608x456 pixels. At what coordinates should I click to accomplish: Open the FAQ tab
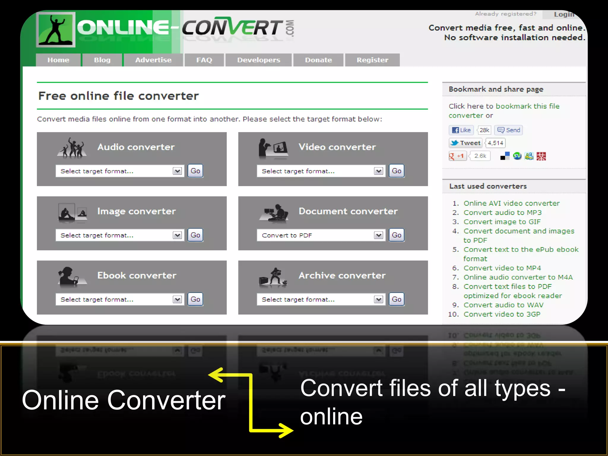pos(204,60)
